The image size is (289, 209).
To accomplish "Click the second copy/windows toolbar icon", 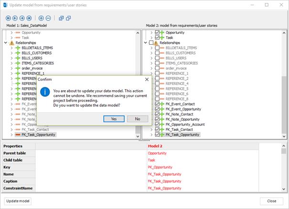I will click(x=68, y=18).
